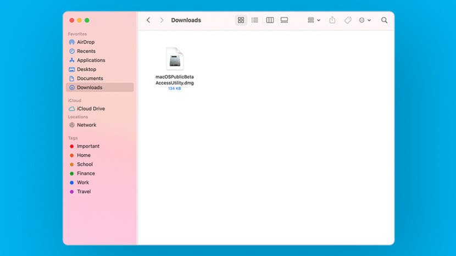Image resolution: width=456 pixels, height=256 pixels.
Task: Open the Action ellipsis menu
Action: 365,20
